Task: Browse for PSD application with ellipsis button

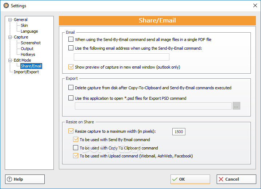Action: coord(236,106)
